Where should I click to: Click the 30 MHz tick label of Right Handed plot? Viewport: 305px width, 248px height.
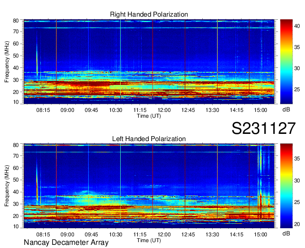pyautogui.click(x=16, y=80)
